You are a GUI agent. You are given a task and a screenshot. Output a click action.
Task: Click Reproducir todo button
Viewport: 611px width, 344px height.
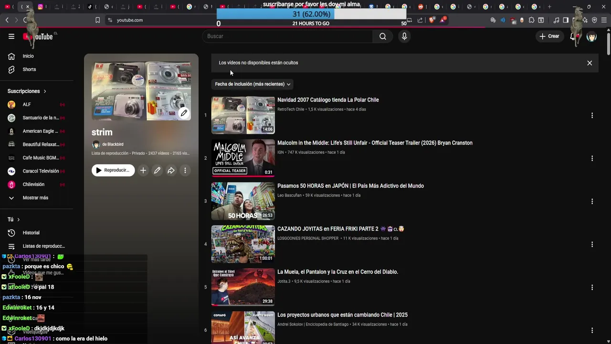113,171
